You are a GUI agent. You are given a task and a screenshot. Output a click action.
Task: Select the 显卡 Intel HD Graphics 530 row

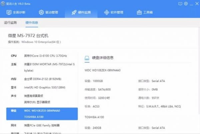42,87
